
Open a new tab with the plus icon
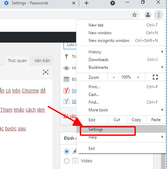[x=87, y=3]
